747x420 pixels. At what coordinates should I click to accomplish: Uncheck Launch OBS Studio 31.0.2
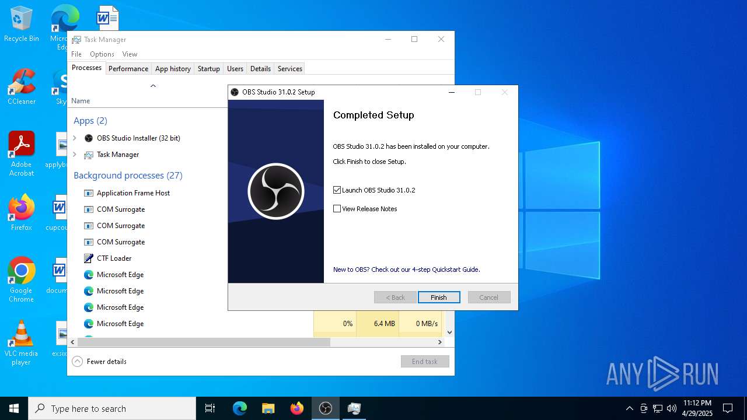point(337,190)
